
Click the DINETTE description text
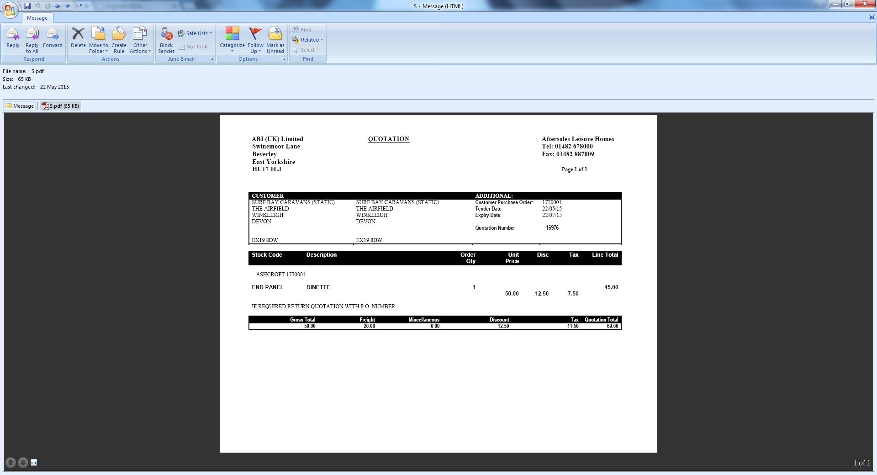coord(318,287)
